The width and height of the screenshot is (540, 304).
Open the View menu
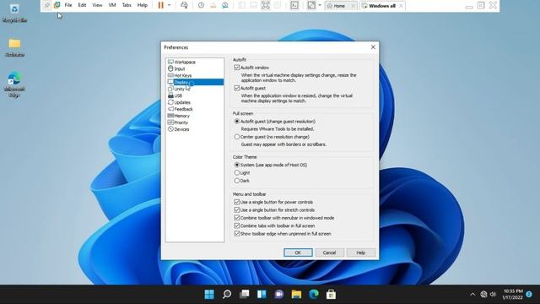coord(97,5)
